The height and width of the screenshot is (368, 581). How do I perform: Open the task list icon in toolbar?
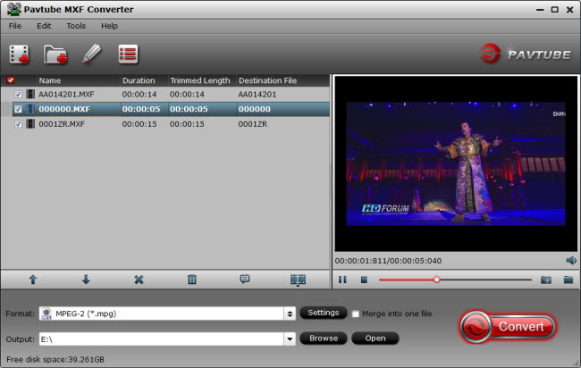[x=128, y=54]
